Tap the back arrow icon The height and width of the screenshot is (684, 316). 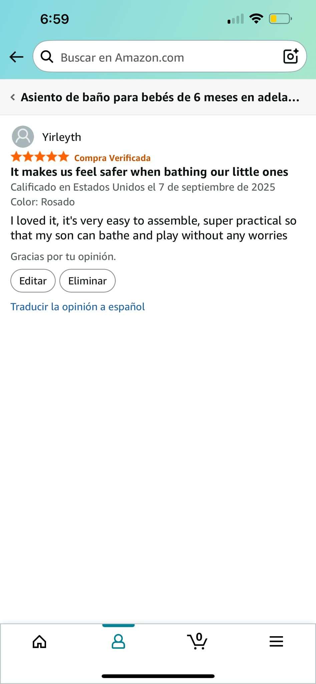[x=16, y=57]
